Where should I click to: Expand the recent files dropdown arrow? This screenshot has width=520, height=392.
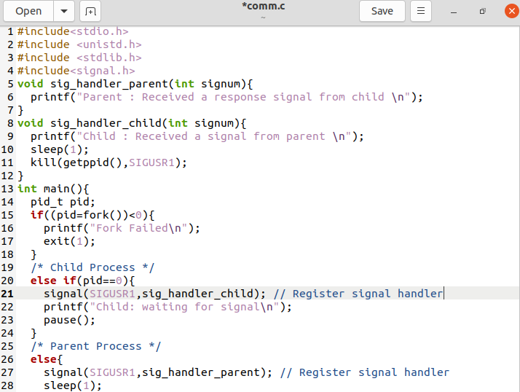(65, 11)
